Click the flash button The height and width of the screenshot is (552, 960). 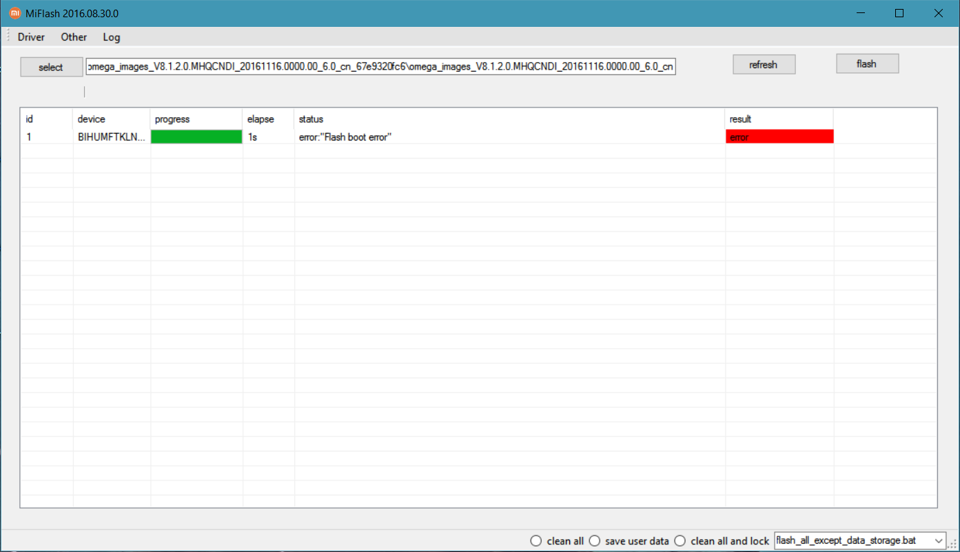867,63
